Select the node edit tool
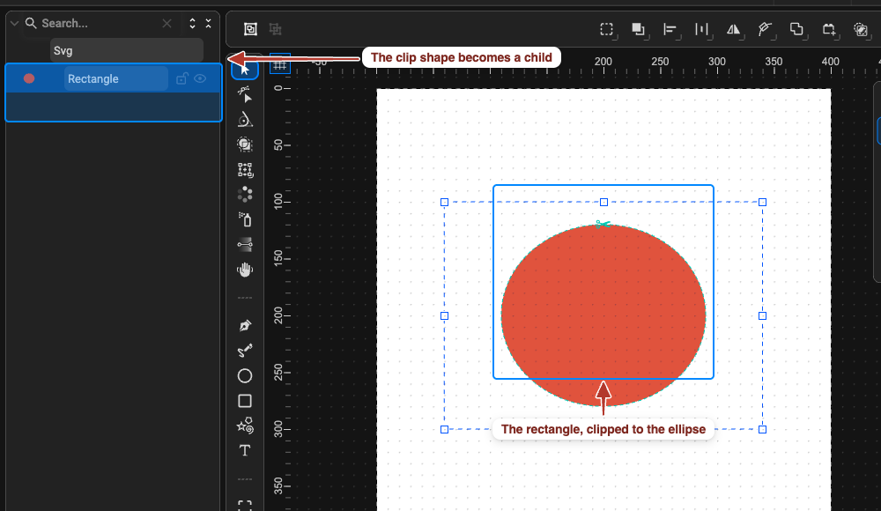Image resolution: width=881 pixels, height=511 pixels. tap(244, 94)
